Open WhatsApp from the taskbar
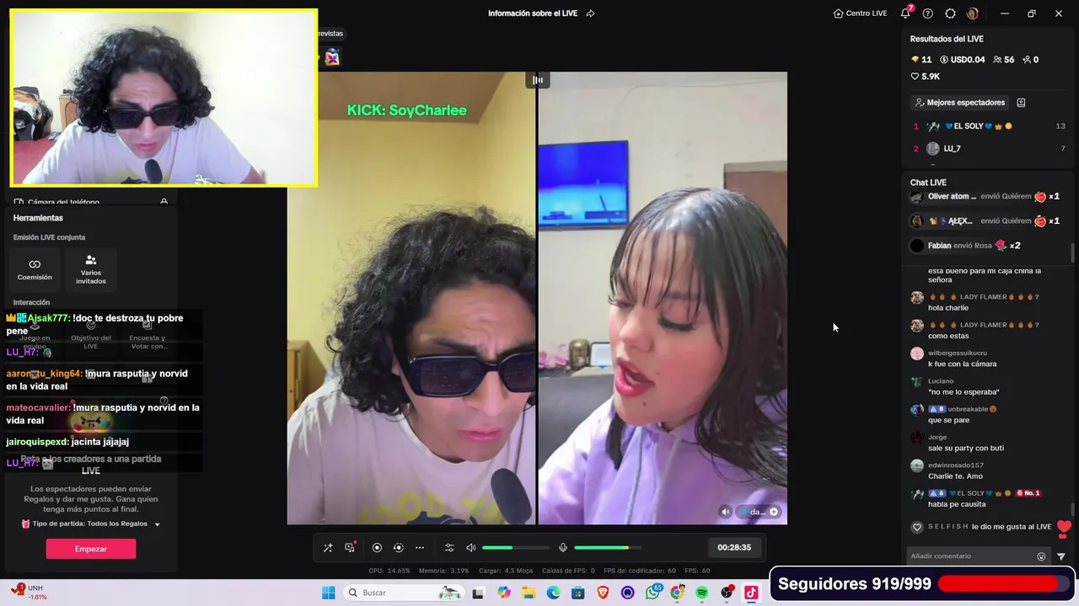1079x606 pixels. coord(652,593)
